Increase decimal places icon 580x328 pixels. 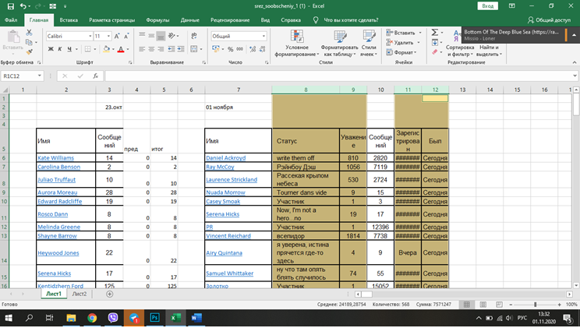tap(253, 49)
